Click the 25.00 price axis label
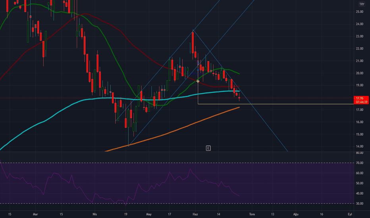 point(360,12)
